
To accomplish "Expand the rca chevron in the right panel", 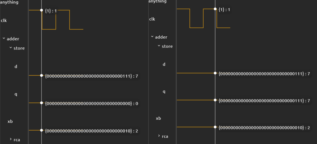I will [159, 136].
